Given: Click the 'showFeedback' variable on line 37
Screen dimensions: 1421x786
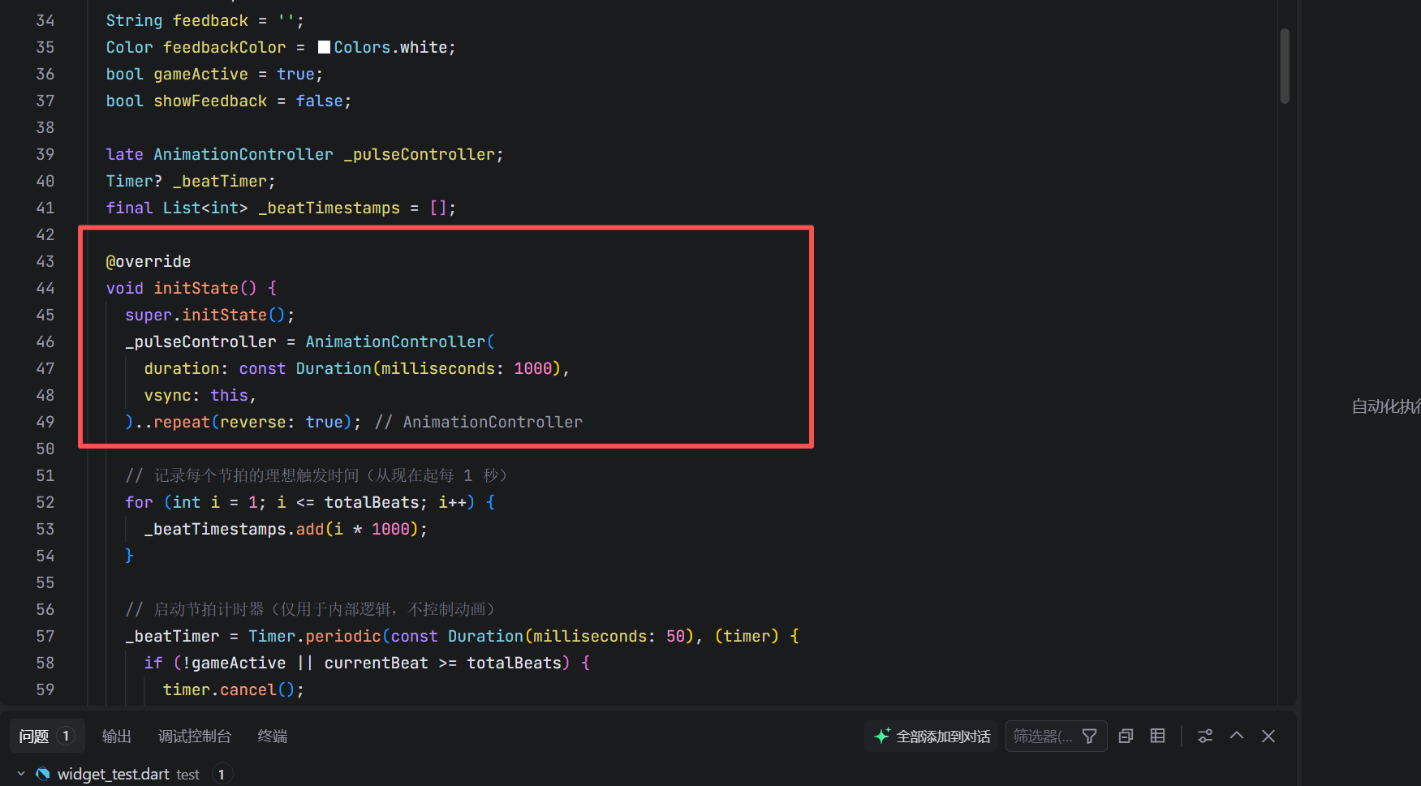Looking at the screenshot, I should pos(210,101).
